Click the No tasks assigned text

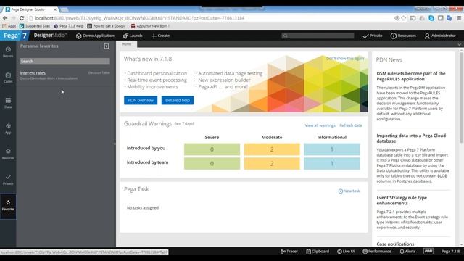[x=143, y=208]
